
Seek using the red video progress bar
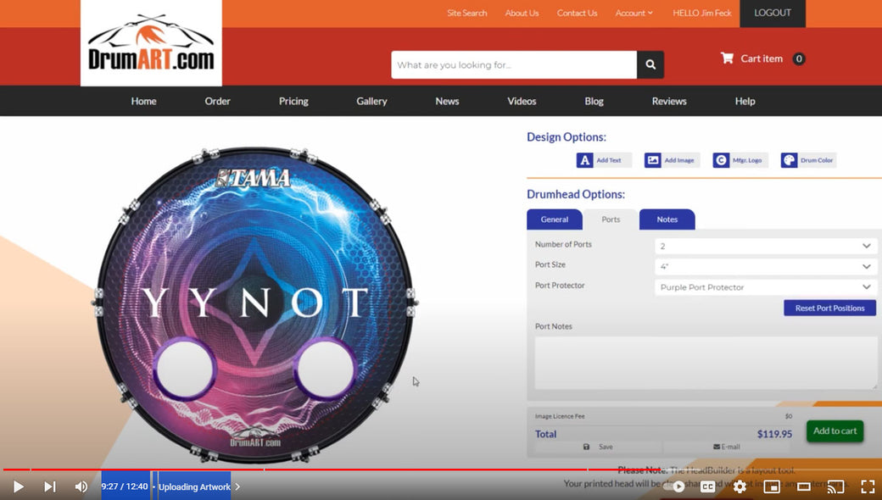[x=339, y=469]
